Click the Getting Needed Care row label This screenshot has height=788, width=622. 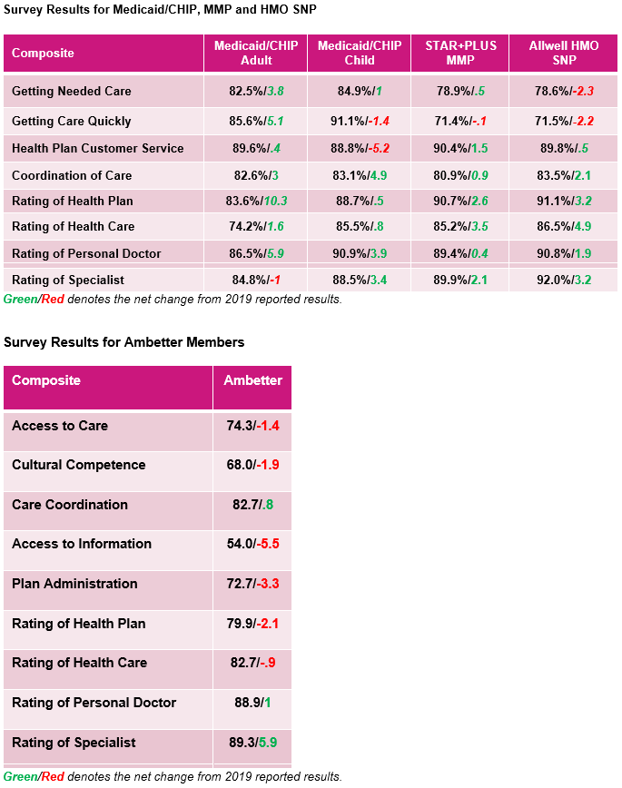(72, 91)
